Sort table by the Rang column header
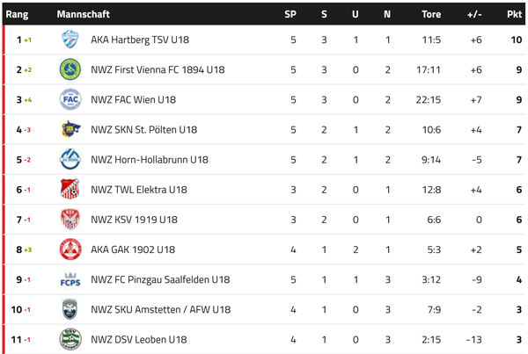This screenshot has width=528, height=354. tap(18, 14)
